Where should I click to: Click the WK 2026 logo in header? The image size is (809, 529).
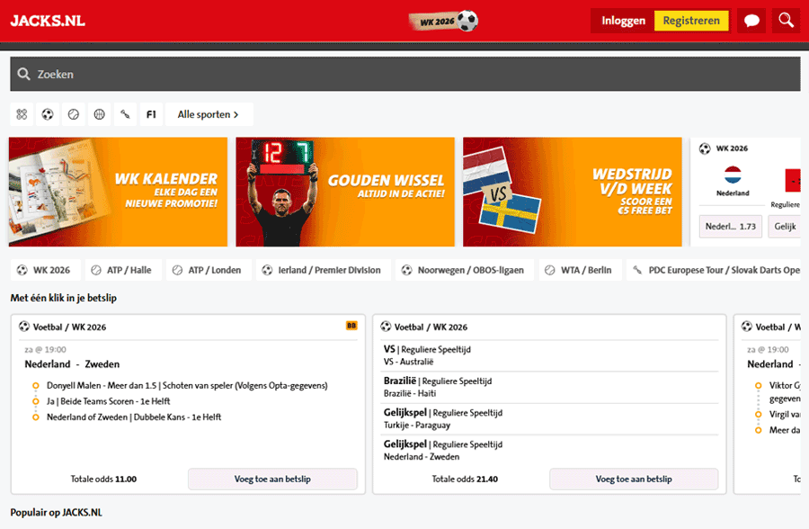(x=444, y=22)
